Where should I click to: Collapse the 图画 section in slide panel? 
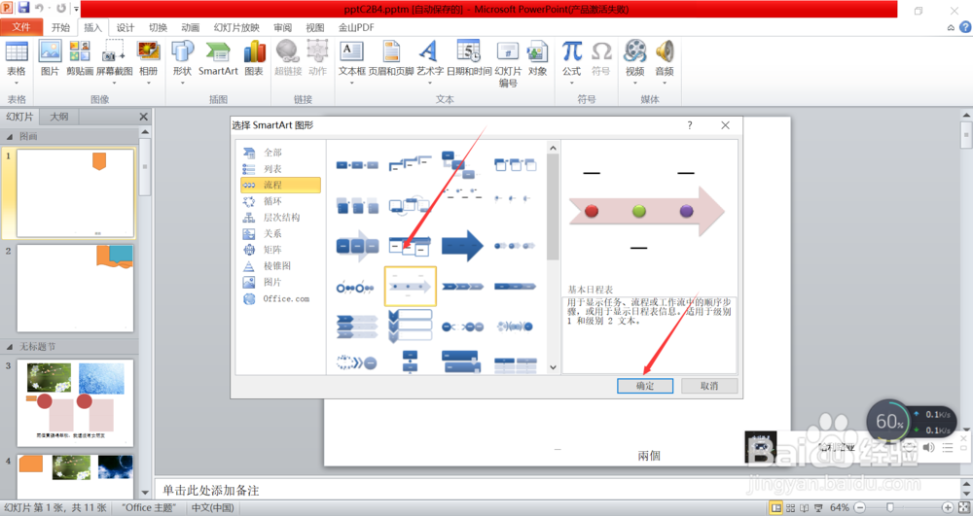(x=10, y=136)
